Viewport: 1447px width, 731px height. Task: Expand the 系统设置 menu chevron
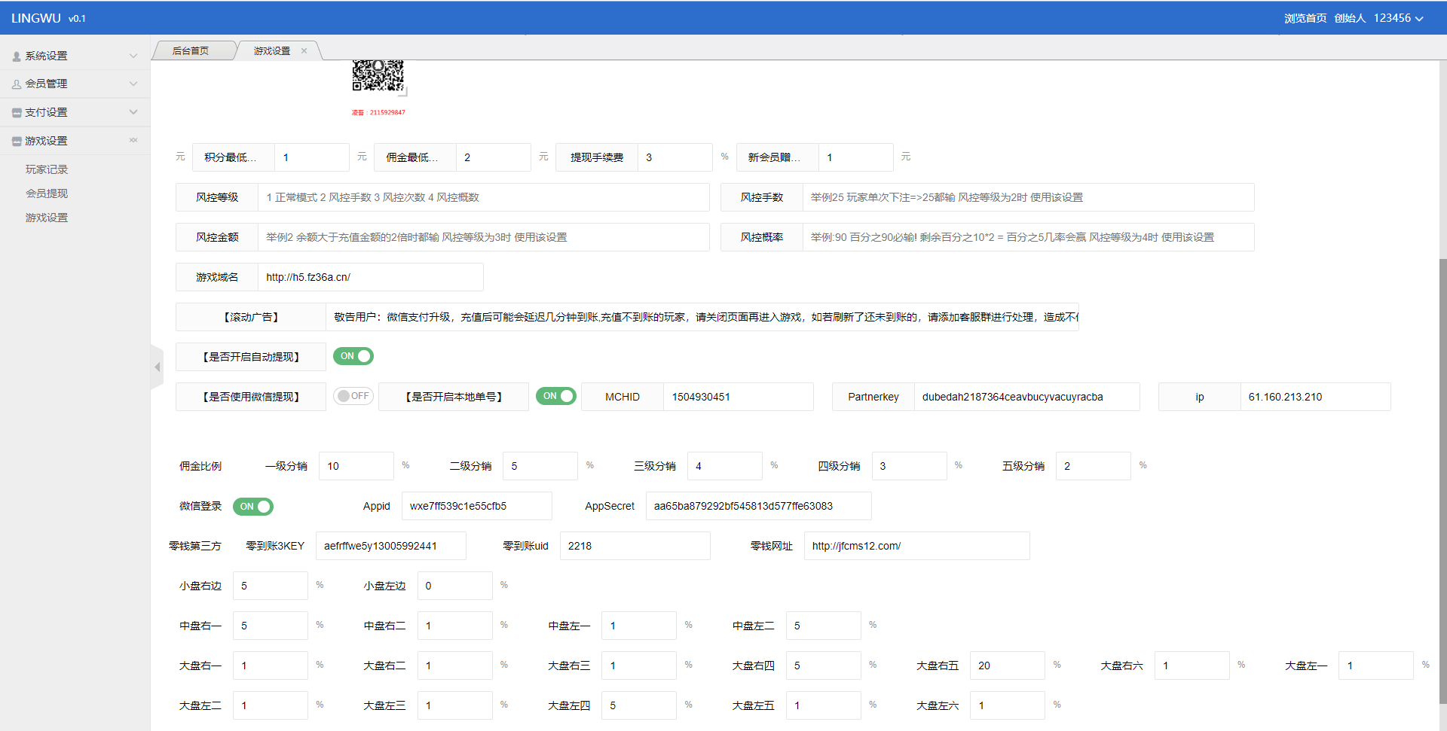click(x=133, y=56)
